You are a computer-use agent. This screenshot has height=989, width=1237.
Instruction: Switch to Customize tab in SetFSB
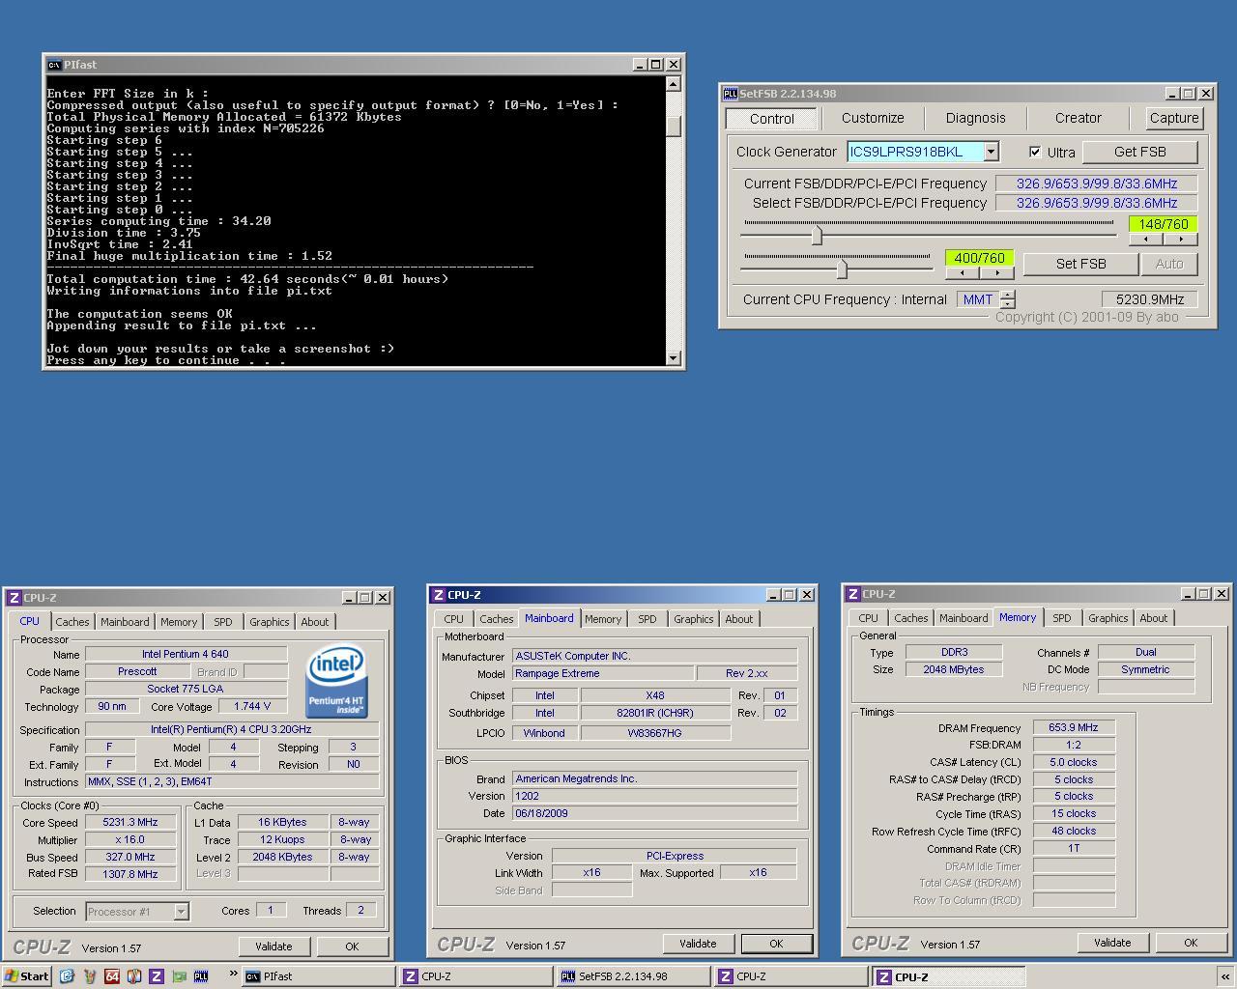[873, 118]
